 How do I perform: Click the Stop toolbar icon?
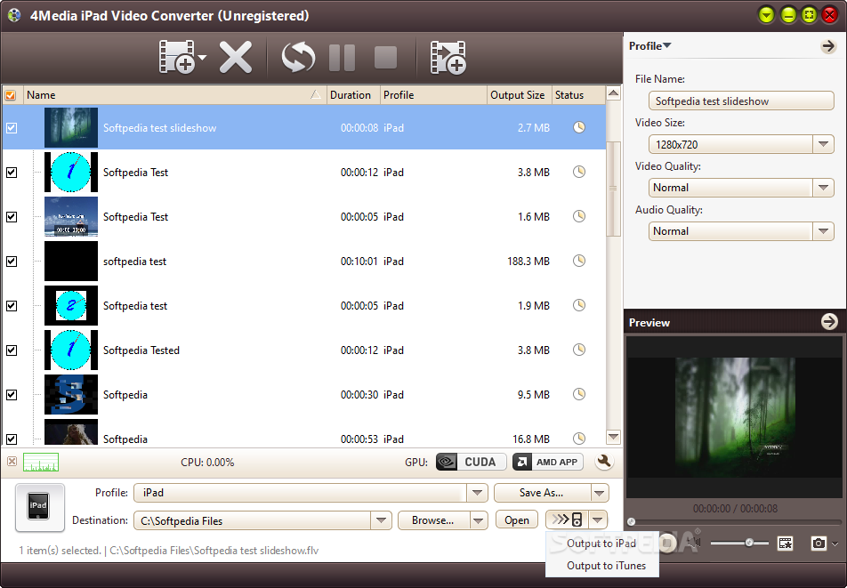tap(386, 57)
